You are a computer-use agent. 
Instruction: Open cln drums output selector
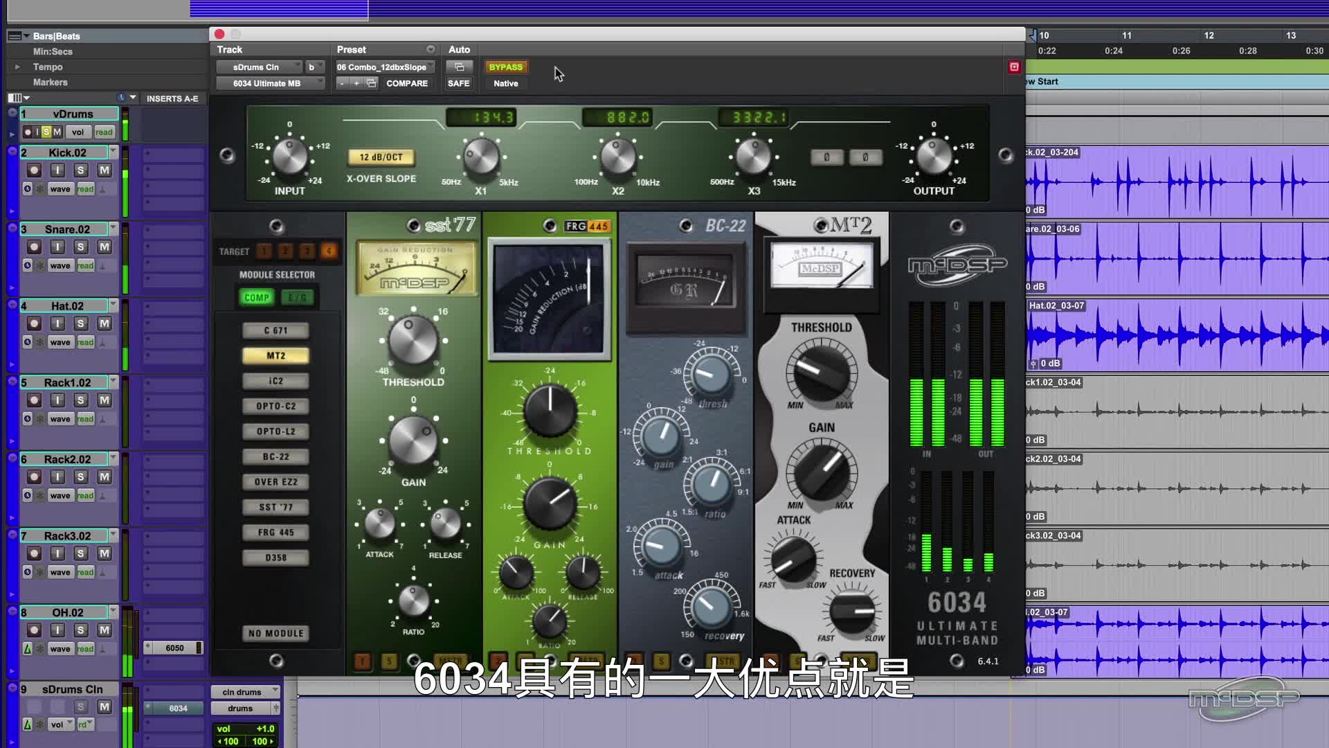tap(245, 692)
